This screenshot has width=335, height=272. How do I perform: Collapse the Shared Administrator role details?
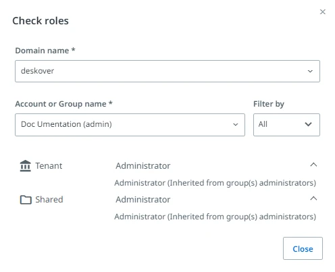click(x=313, y=198)
